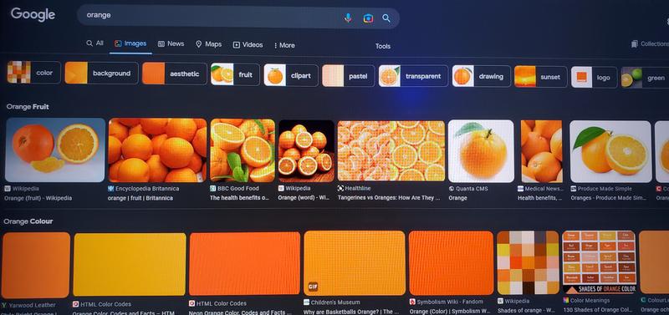Filter by the green chip
The image size is (669, 315).
point(645,78)
